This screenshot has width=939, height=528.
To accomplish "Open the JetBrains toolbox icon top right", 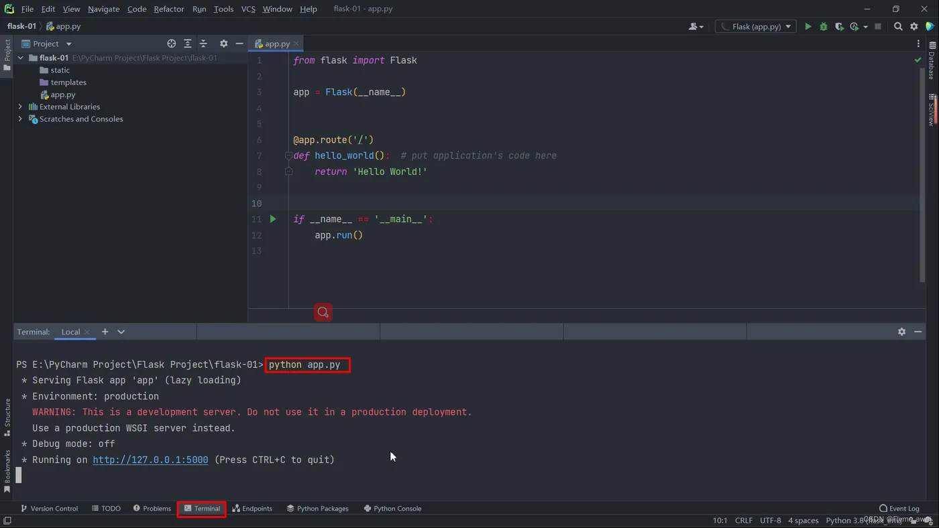I will [x=930, y=27].
